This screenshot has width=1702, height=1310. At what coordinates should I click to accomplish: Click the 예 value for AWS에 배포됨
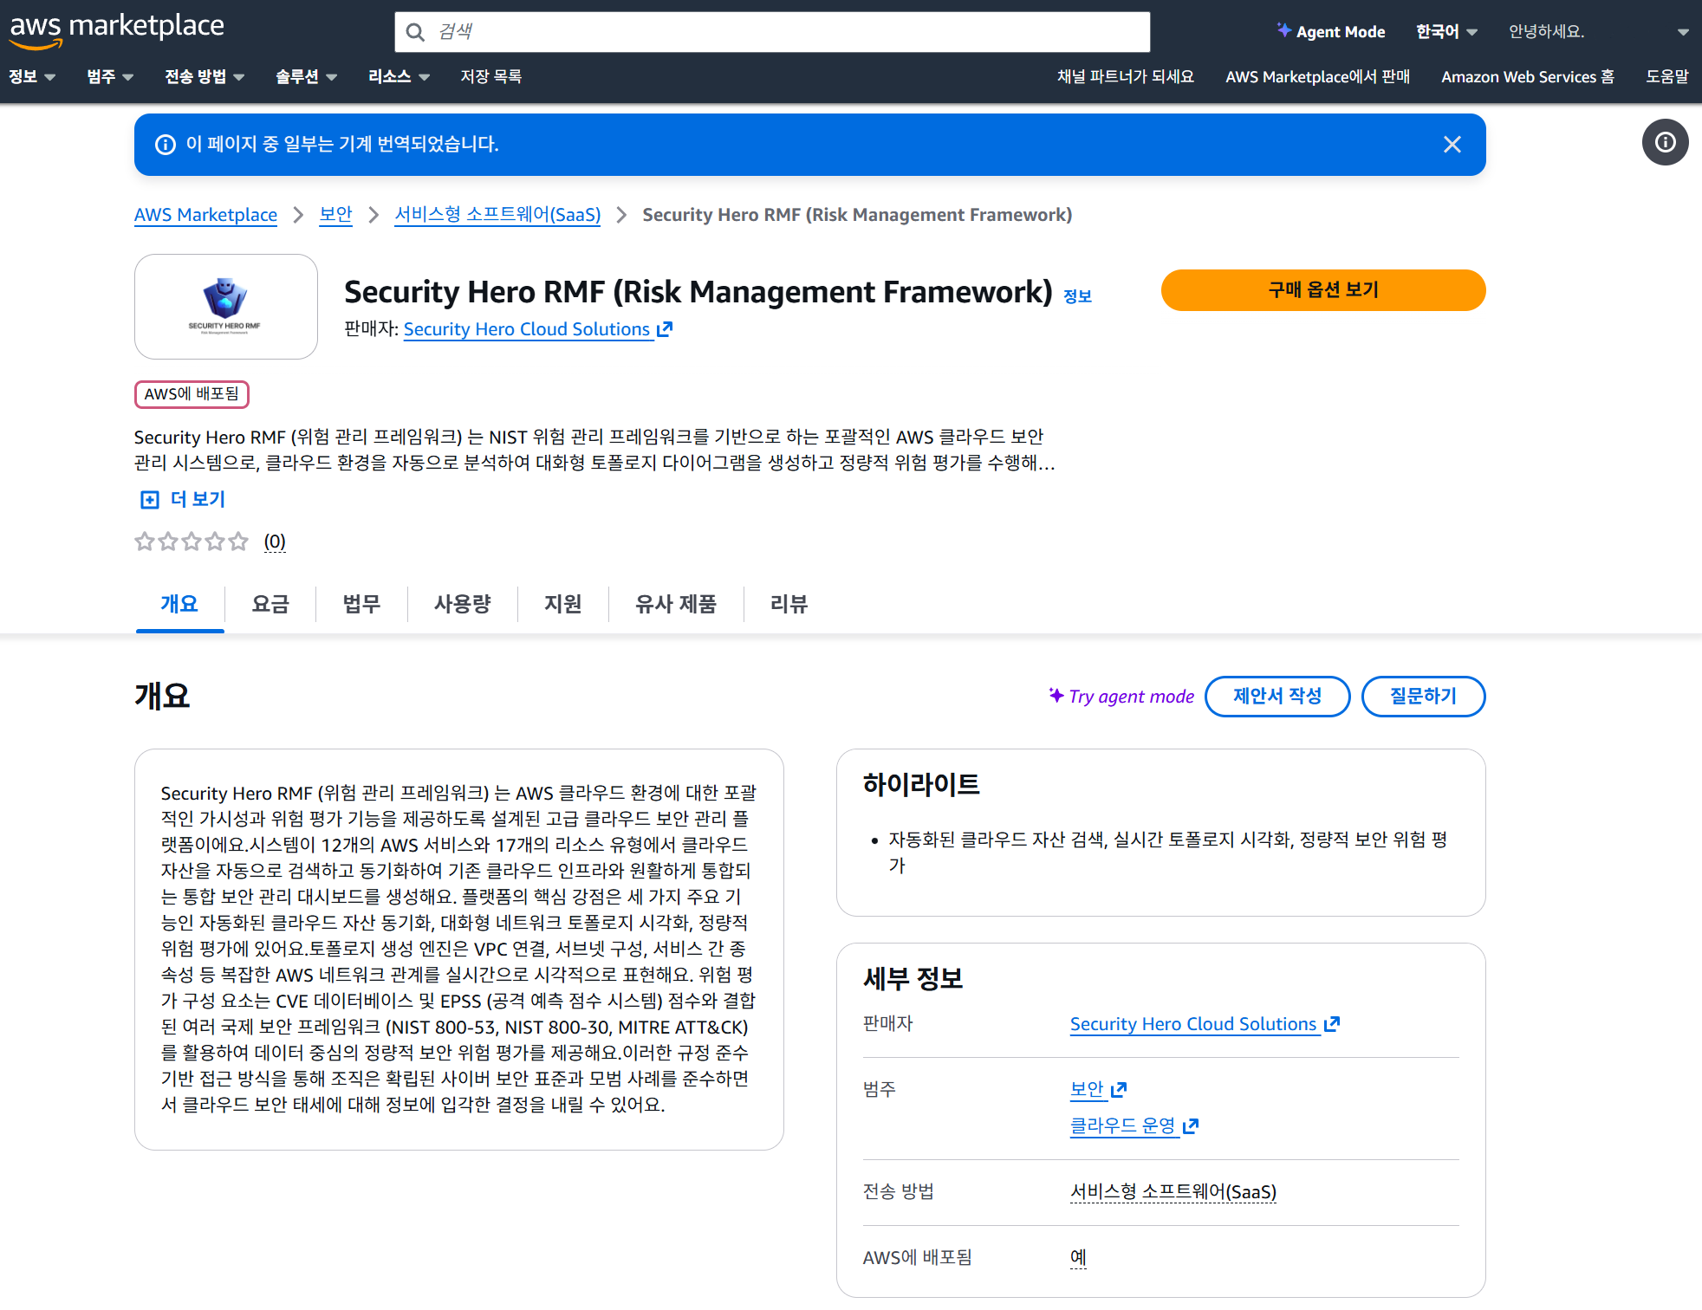1078,1258
